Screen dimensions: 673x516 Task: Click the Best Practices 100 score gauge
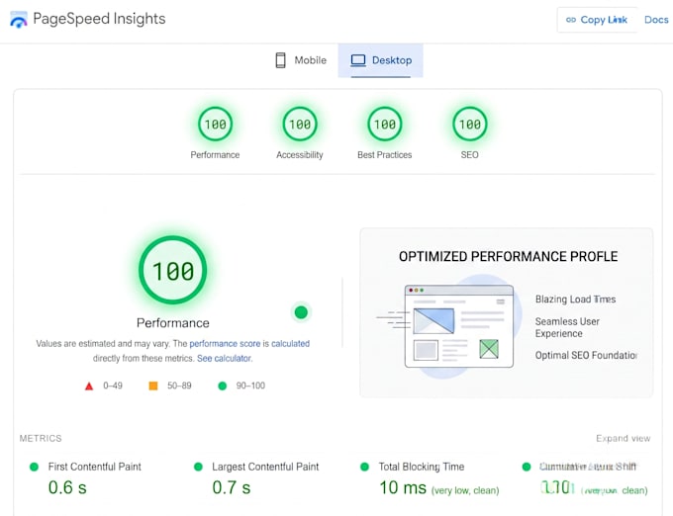coord(385,125)
